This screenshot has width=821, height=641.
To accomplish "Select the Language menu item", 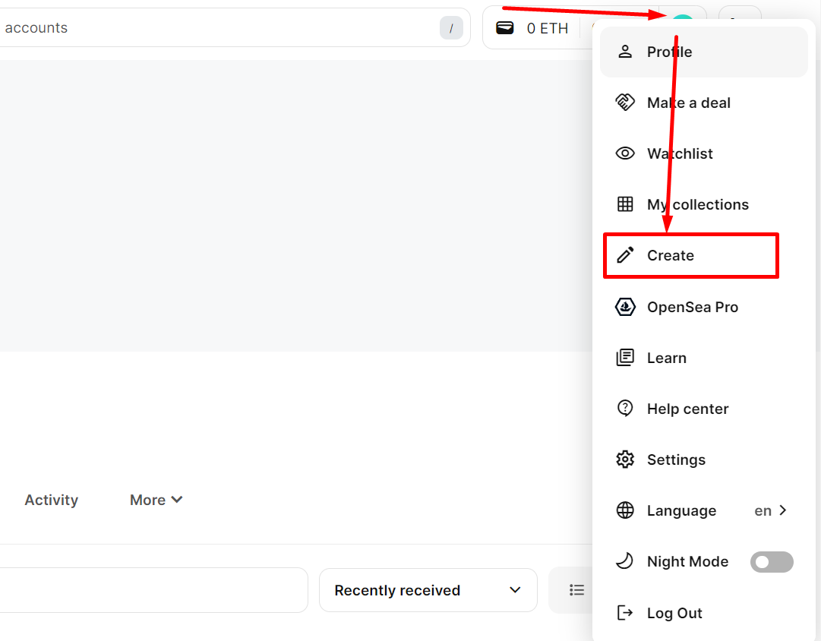I will pyautogui.click(x=681, y=510).
